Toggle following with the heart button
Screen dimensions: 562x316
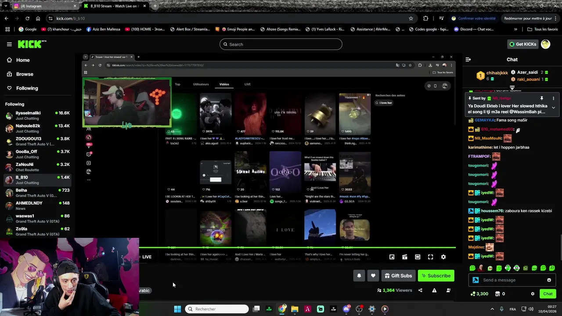pos(373,276)
